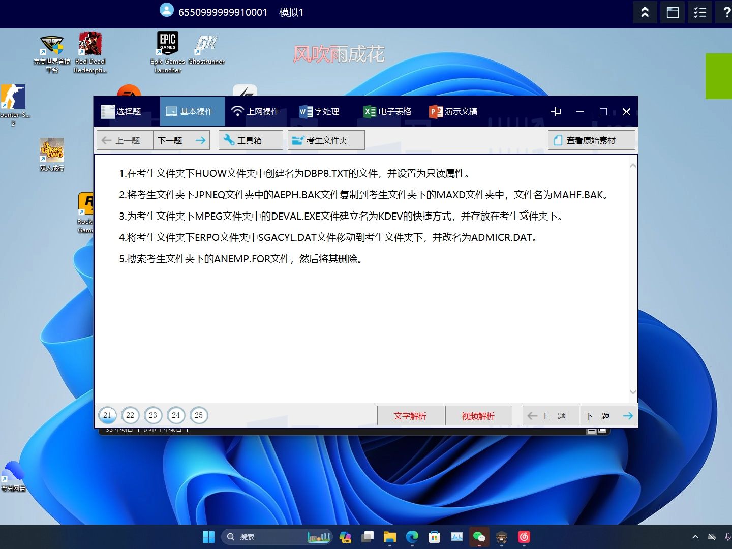Viewport: 732px width, 549px height.
Task: Switch to the 字处理 tab
Action: (x=319, y=111)
